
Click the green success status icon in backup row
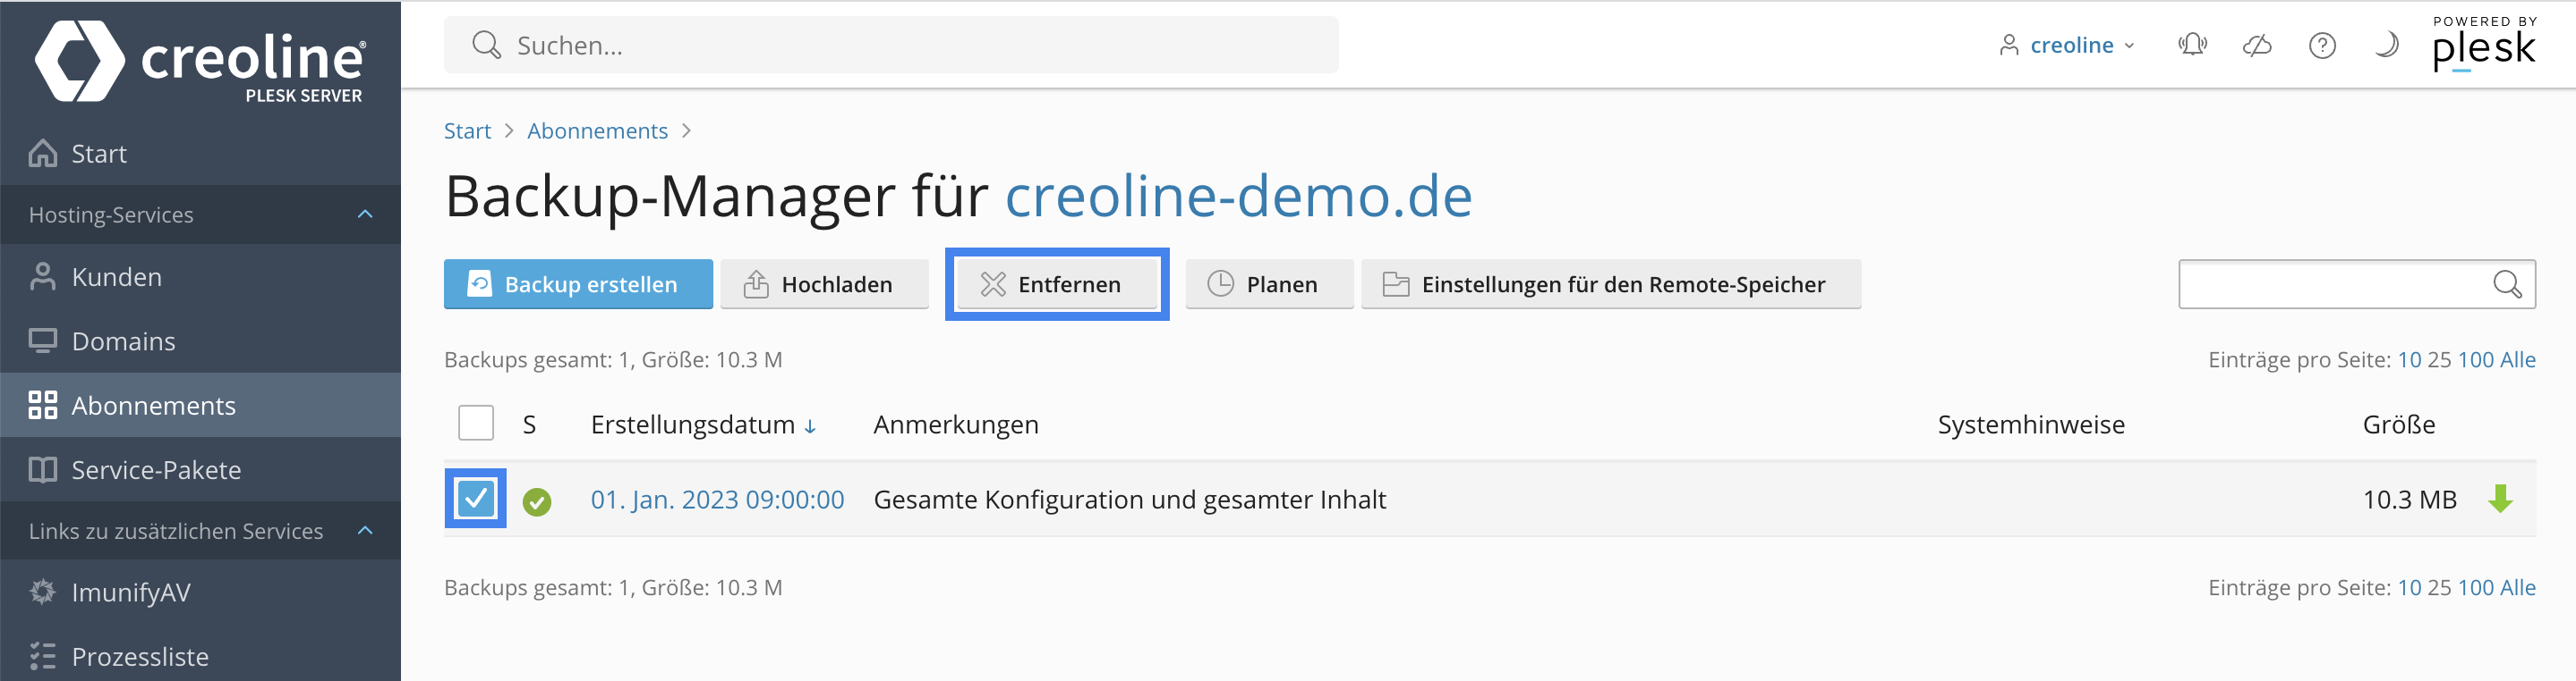[x=537, y=501]
